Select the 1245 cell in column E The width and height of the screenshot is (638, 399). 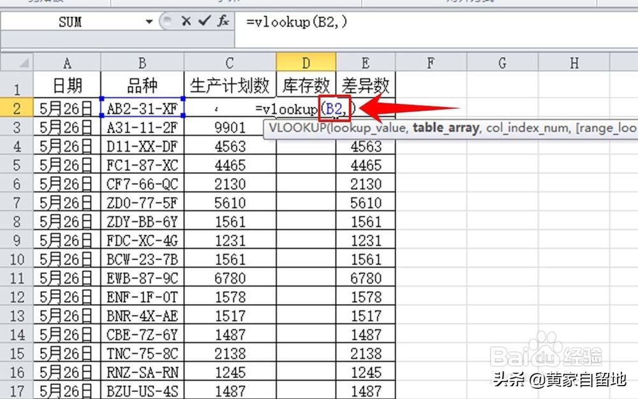pyautogui.click(x=366, y=372)
